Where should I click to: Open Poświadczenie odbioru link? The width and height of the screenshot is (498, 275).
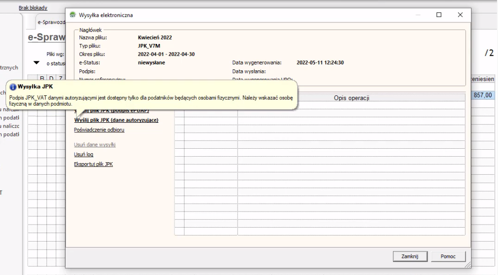click(99, 130)
